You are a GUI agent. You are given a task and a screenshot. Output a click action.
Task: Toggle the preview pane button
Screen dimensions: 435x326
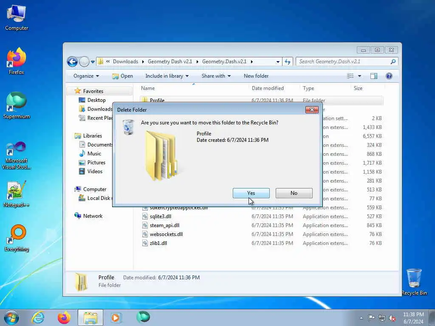click(x=374, y=76)
